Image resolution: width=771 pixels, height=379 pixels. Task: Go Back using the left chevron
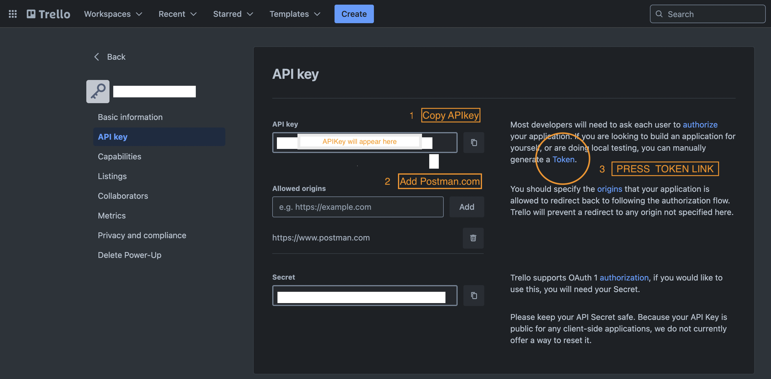(x=96, y=57)
